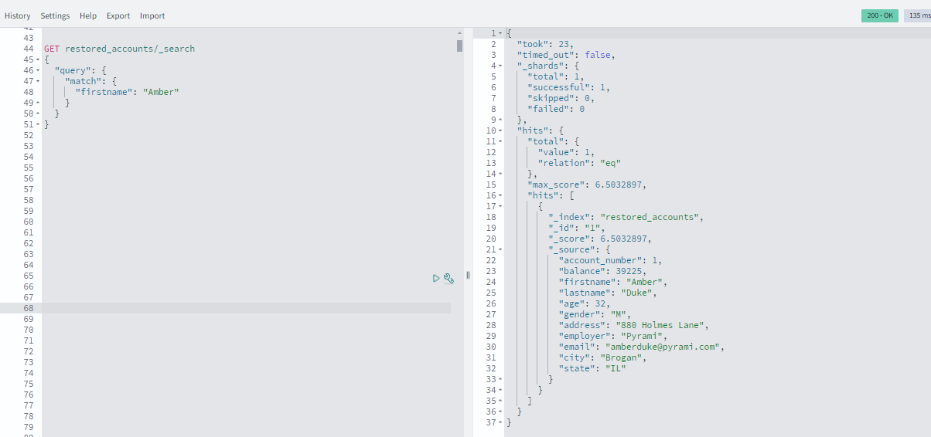Click the "_index": "restored_accounts" line

[x=626, y=217]
